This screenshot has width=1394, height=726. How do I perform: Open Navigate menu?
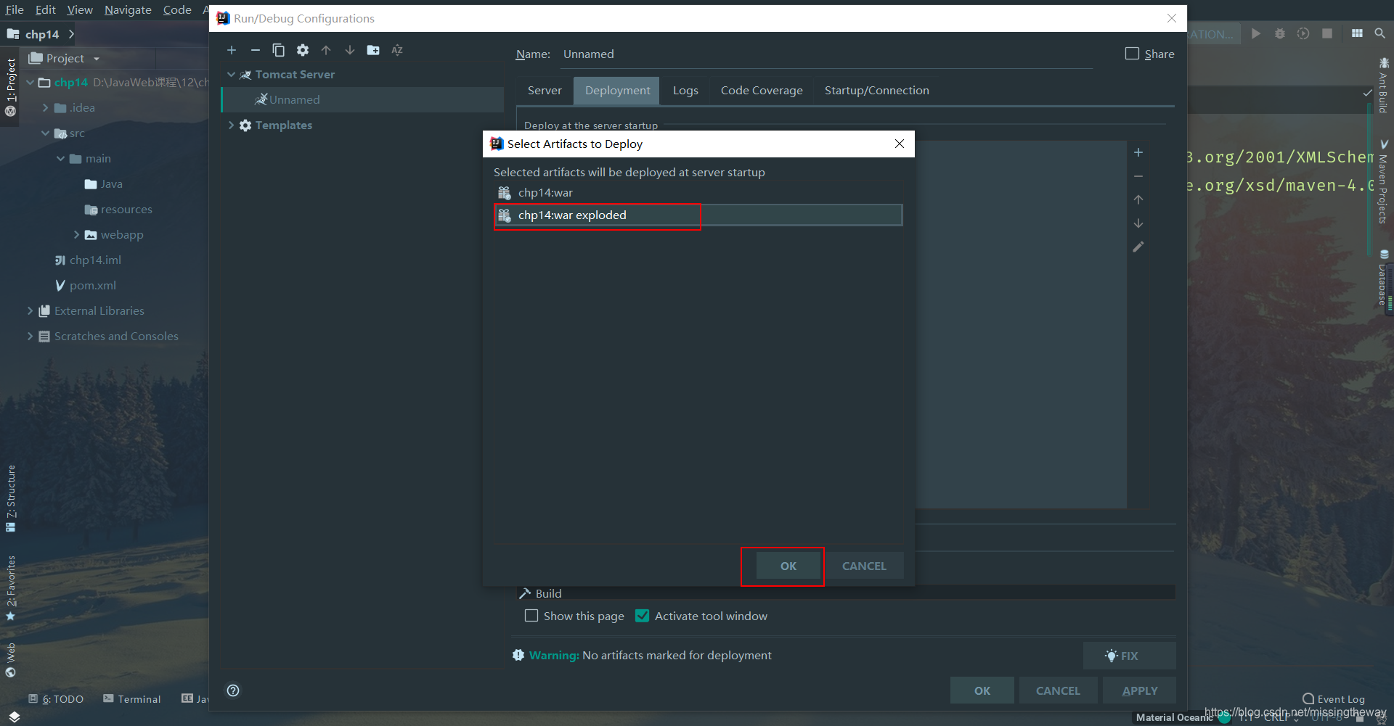(x=128, y=9)
